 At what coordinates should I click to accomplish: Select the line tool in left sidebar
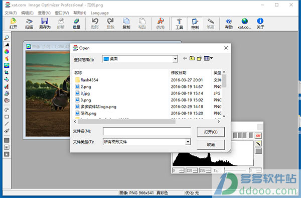(7, 124)
